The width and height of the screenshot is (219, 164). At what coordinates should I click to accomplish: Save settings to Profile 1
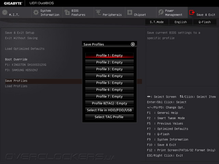109,55
